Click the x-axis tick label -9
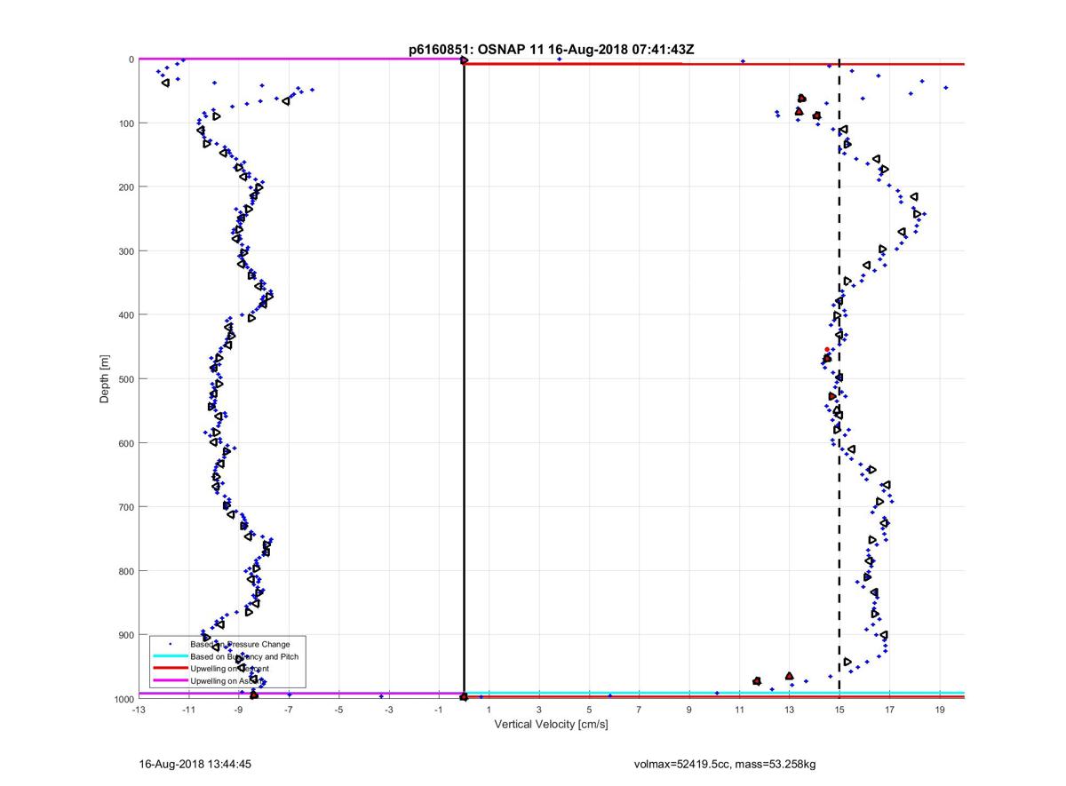 coord(238,711)
